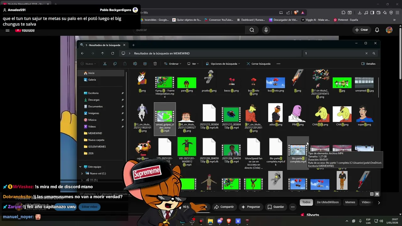Collapse the 'Este equipo' tree node

tap(80, 167)
